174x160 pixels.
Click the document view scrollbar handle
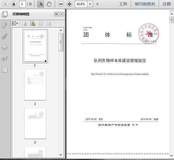click(172, 20)
